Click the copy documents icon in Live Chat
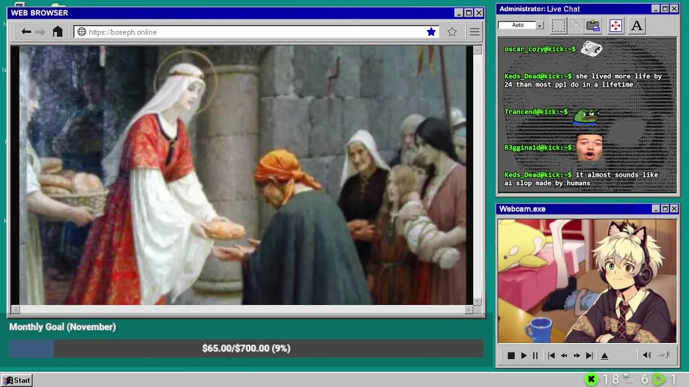 click(575, 25)
